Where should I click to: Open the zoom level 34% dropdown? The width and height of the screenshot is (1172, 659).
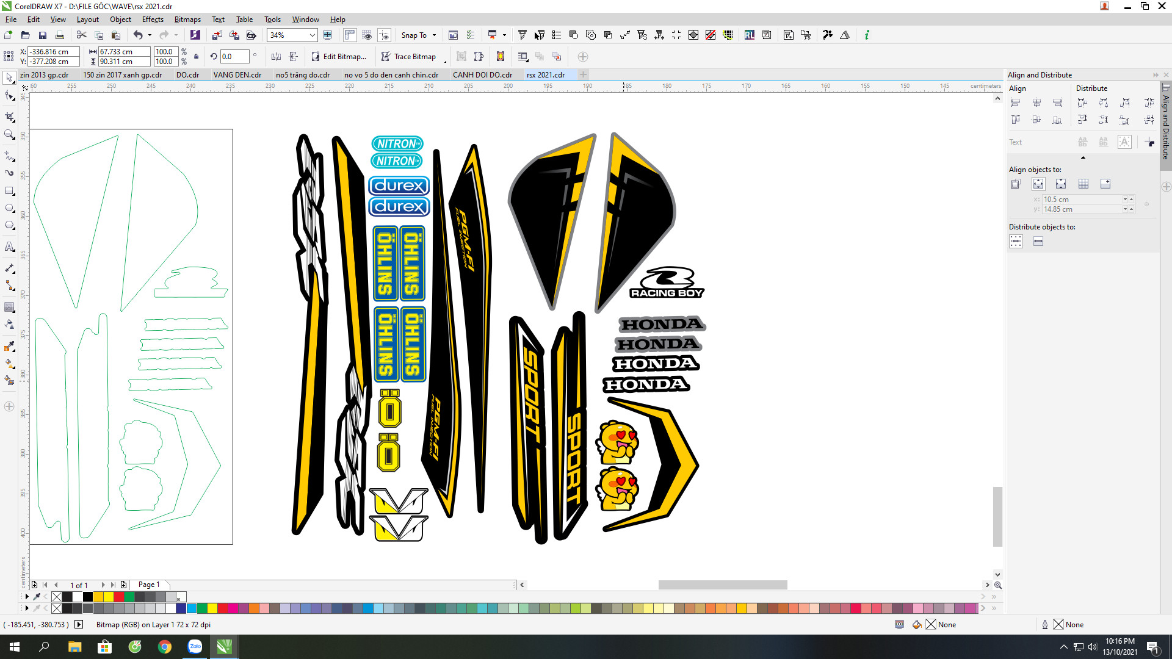(312, 35)
